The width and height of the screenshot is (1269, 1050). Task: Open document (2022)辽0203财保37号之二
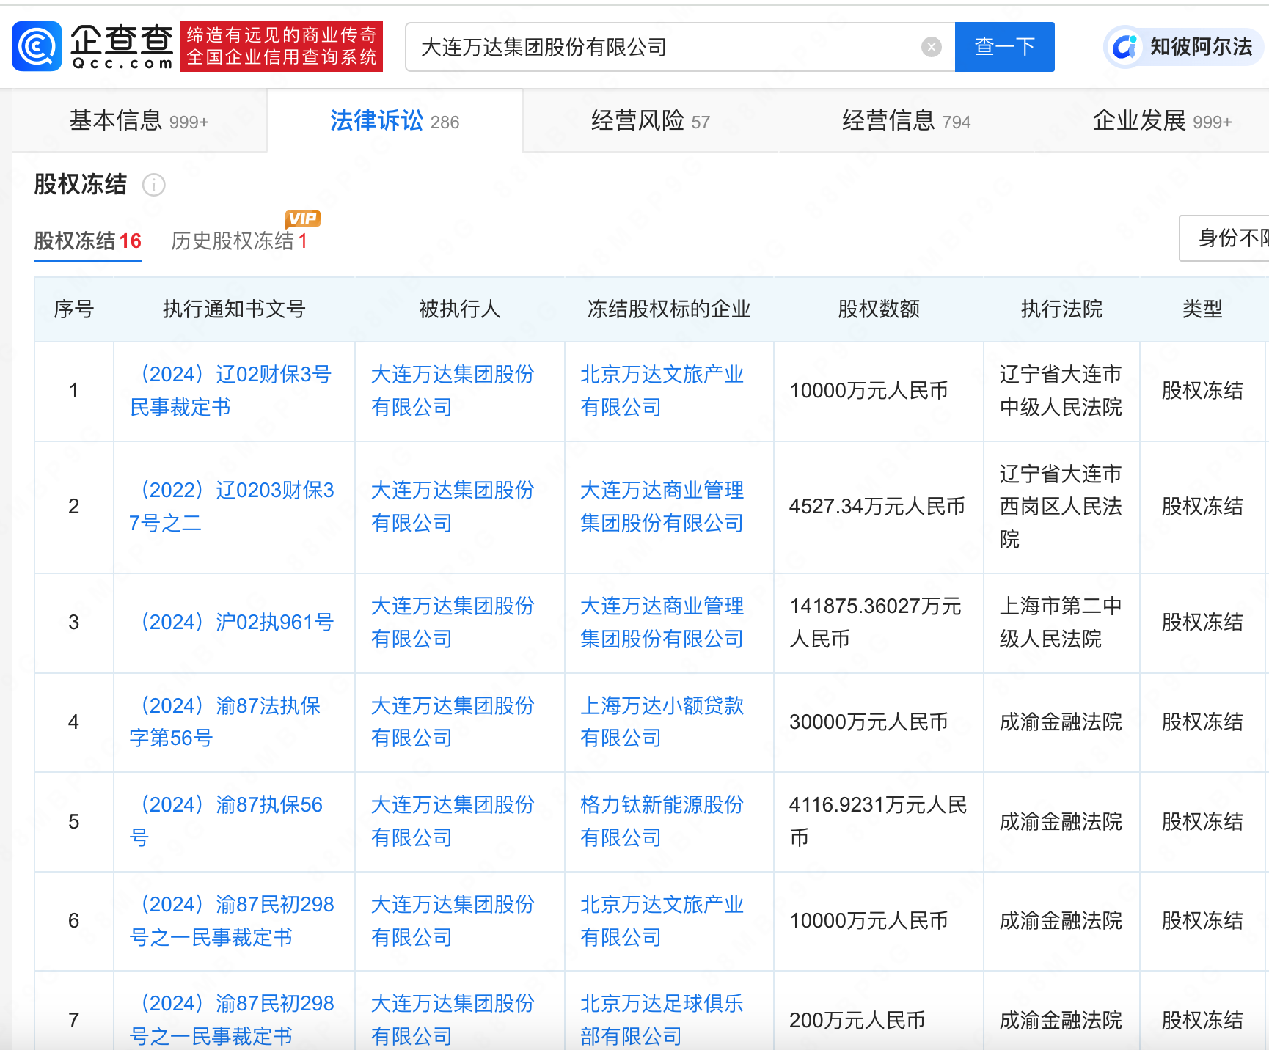click(x=232, y=507)
